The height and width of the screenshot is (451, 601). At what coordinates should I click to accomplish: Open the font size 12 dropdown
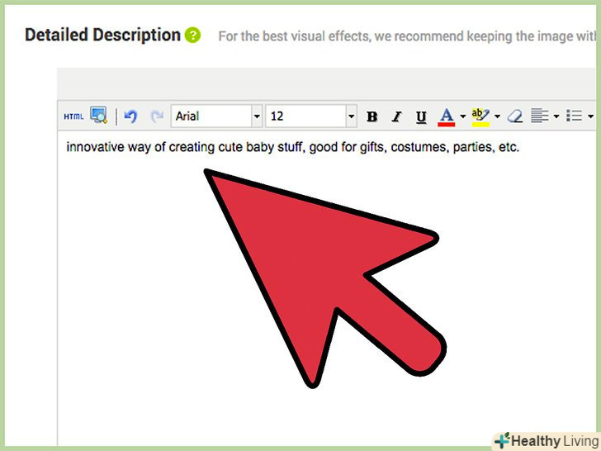[x=351, y=116]
